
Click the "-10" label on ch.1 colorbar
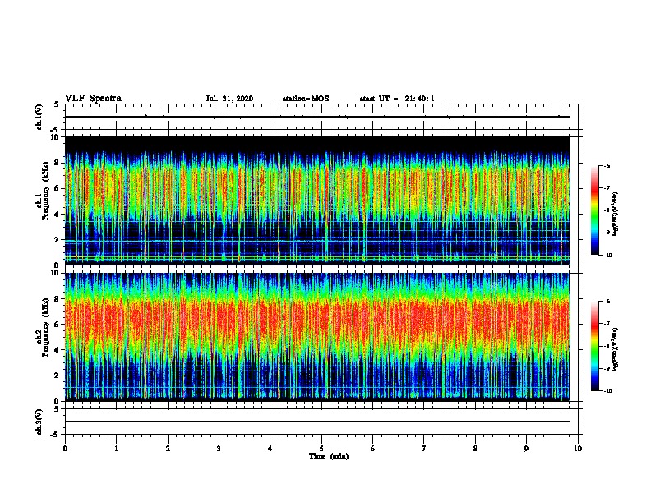point(607,255)
